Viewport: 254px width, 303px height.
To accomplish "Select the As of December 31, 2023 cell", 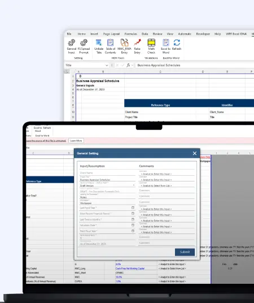I will coord(90,89).
